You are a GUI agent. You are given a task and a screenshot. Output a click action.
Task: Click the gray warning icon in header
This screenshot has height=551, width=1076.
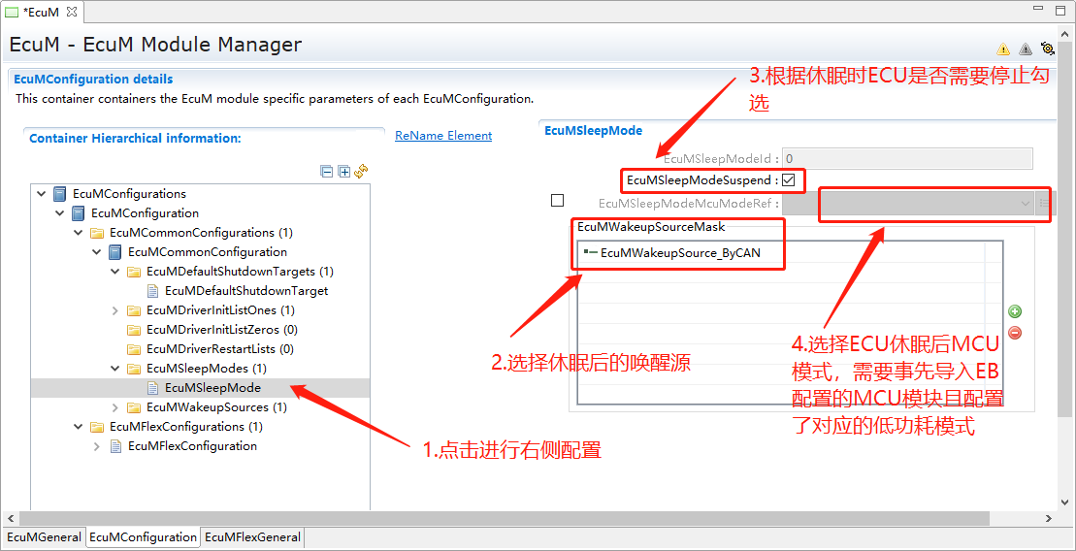point(1026,49)
